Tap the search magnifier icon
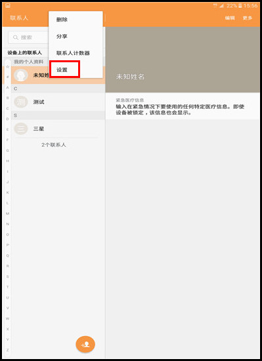Image resolution: width=262 pixels, height=361 pixels. pyautogui.click(x=16, y=37)
